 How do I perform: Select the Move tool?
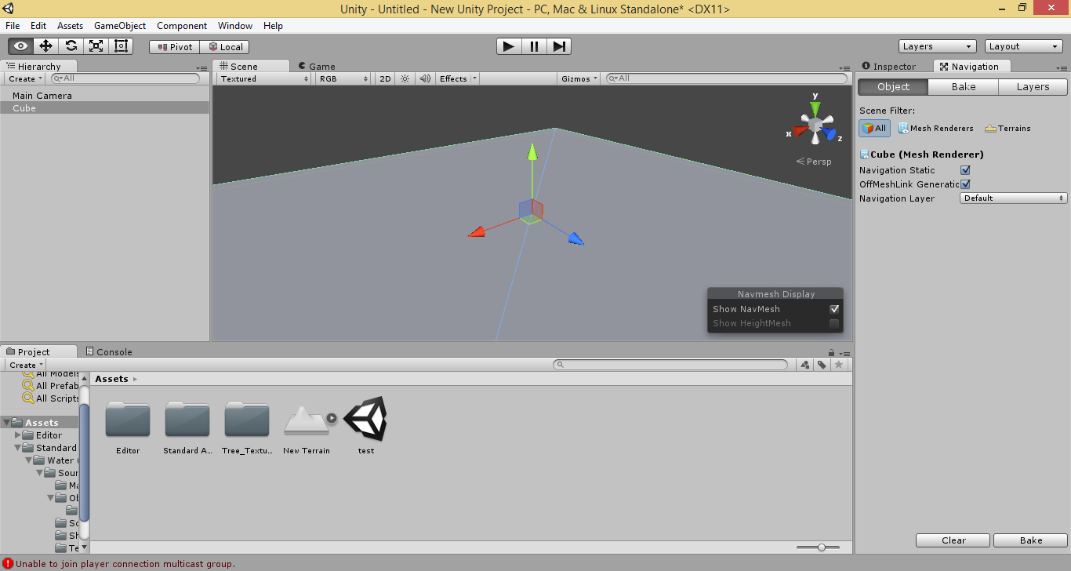click(x=45, y=45)
